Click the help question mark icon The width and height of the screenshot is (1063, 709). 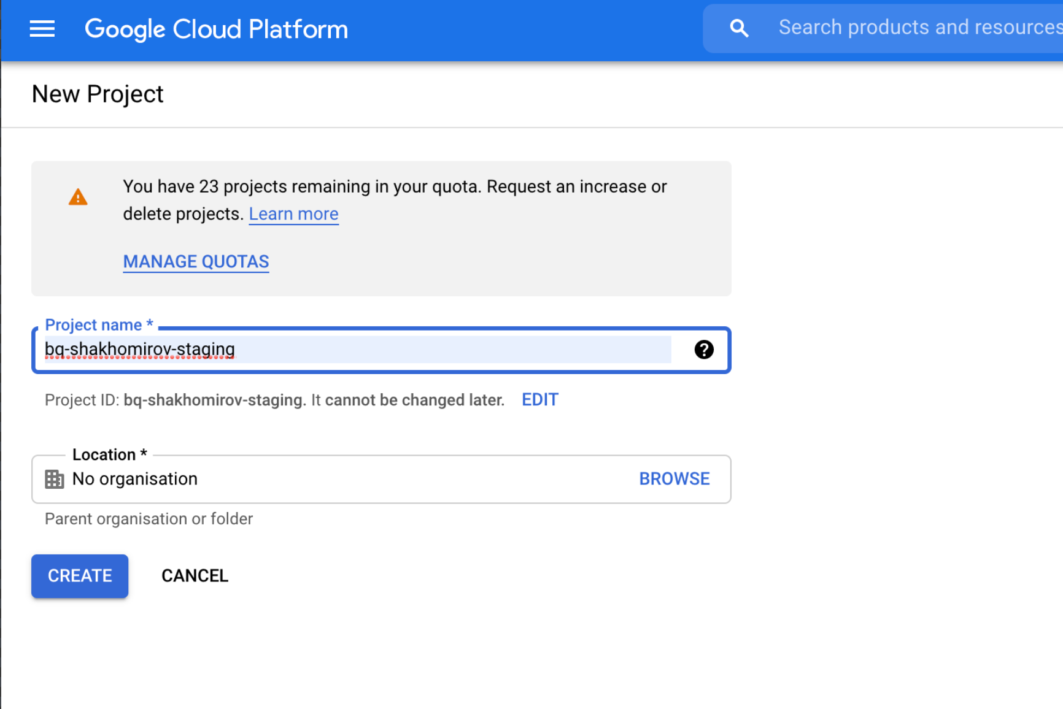point(703,350)
